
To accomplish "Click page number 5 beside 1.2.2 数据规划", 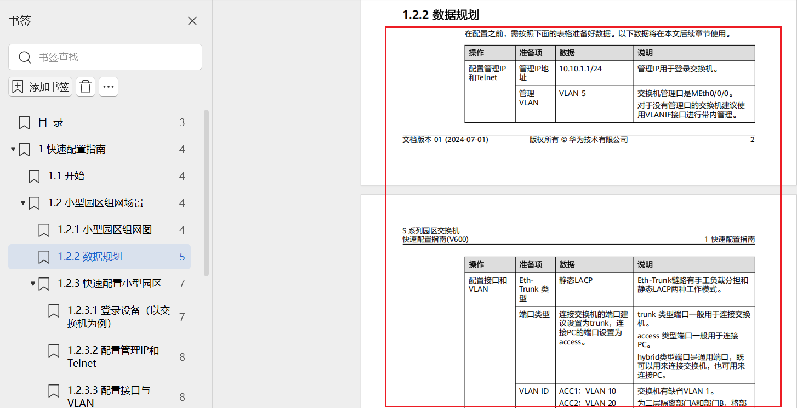I will click(x=181, y=256).
